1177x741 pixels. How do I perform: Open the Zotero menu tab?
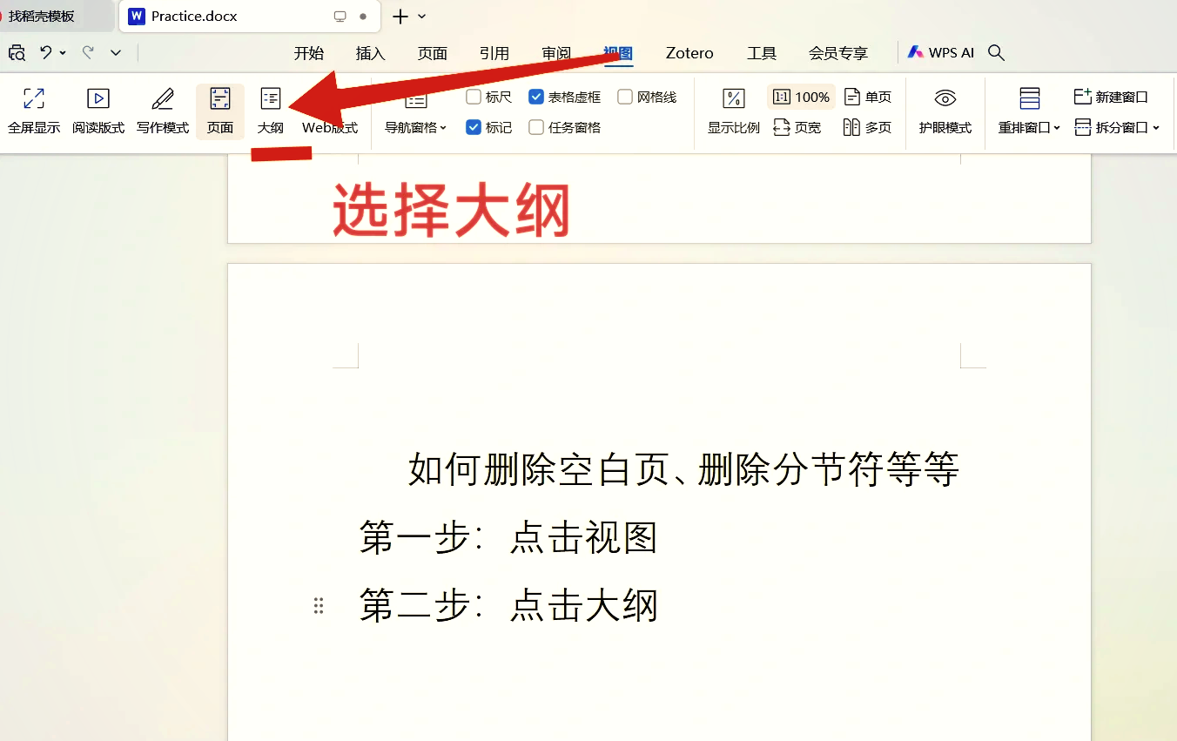pos(689,52)
